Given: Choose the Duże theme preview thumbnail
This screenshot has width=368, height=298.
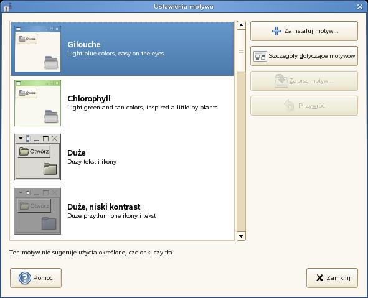Looking at the screenshot, I should pos(37,157).
